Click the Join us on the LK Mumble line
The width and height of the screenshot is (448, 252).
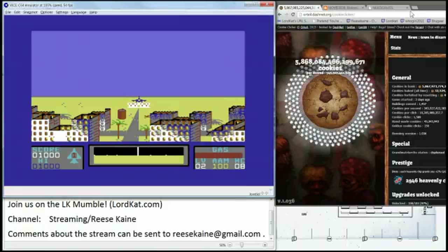click(85, 204)
